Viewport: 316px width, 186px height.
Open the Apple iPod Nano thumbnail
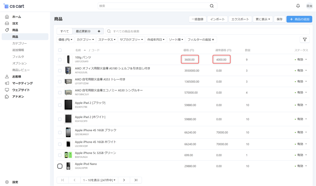[x=68, y=166]
